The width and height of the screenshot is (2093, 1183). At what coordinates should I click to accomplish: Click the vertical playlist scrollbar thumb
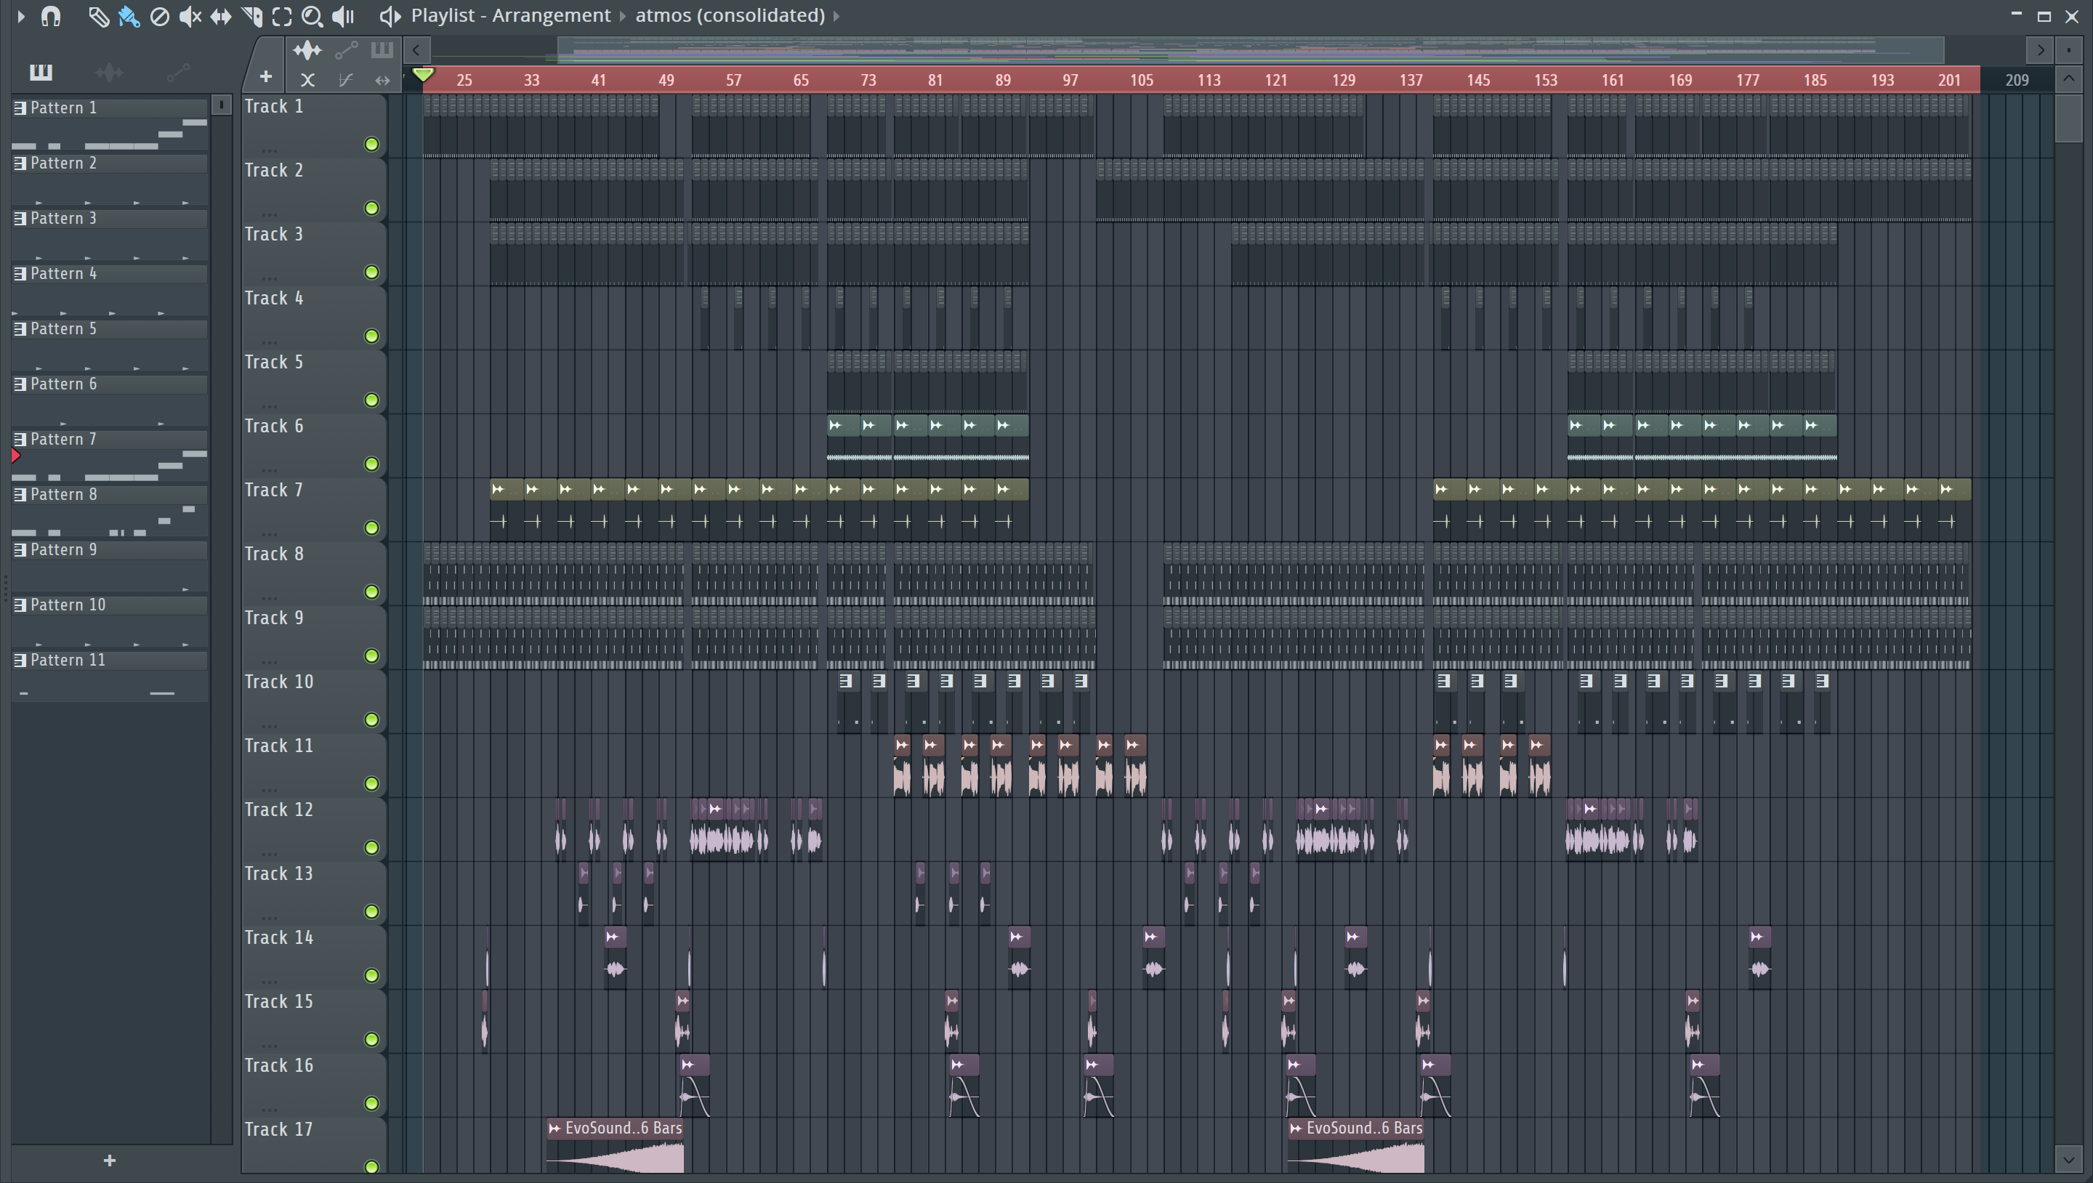coord(2068,118)
